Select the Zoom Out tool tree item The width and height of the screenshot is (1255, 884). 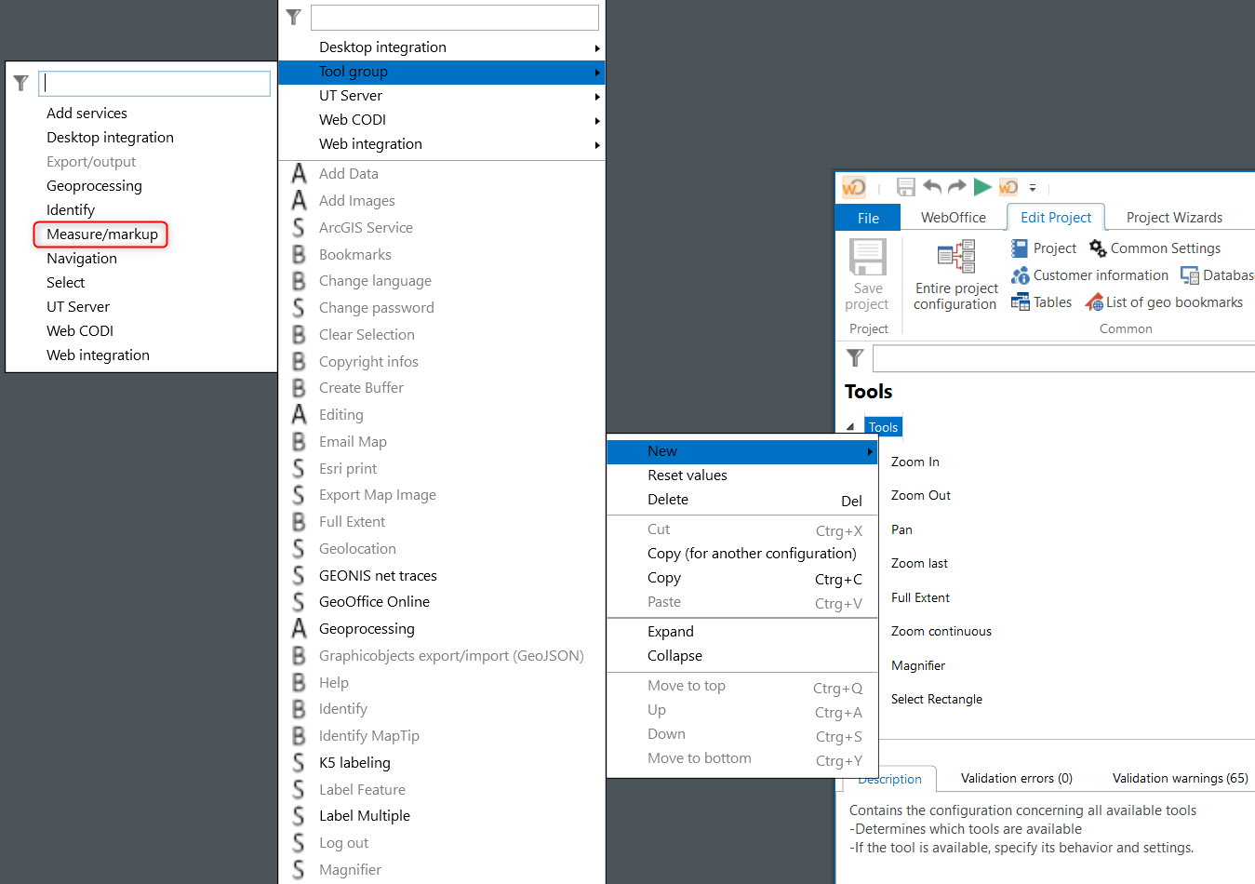coord(921,496)
